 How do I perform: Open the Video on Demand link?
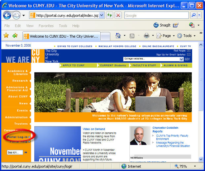(x=94, y=129)
